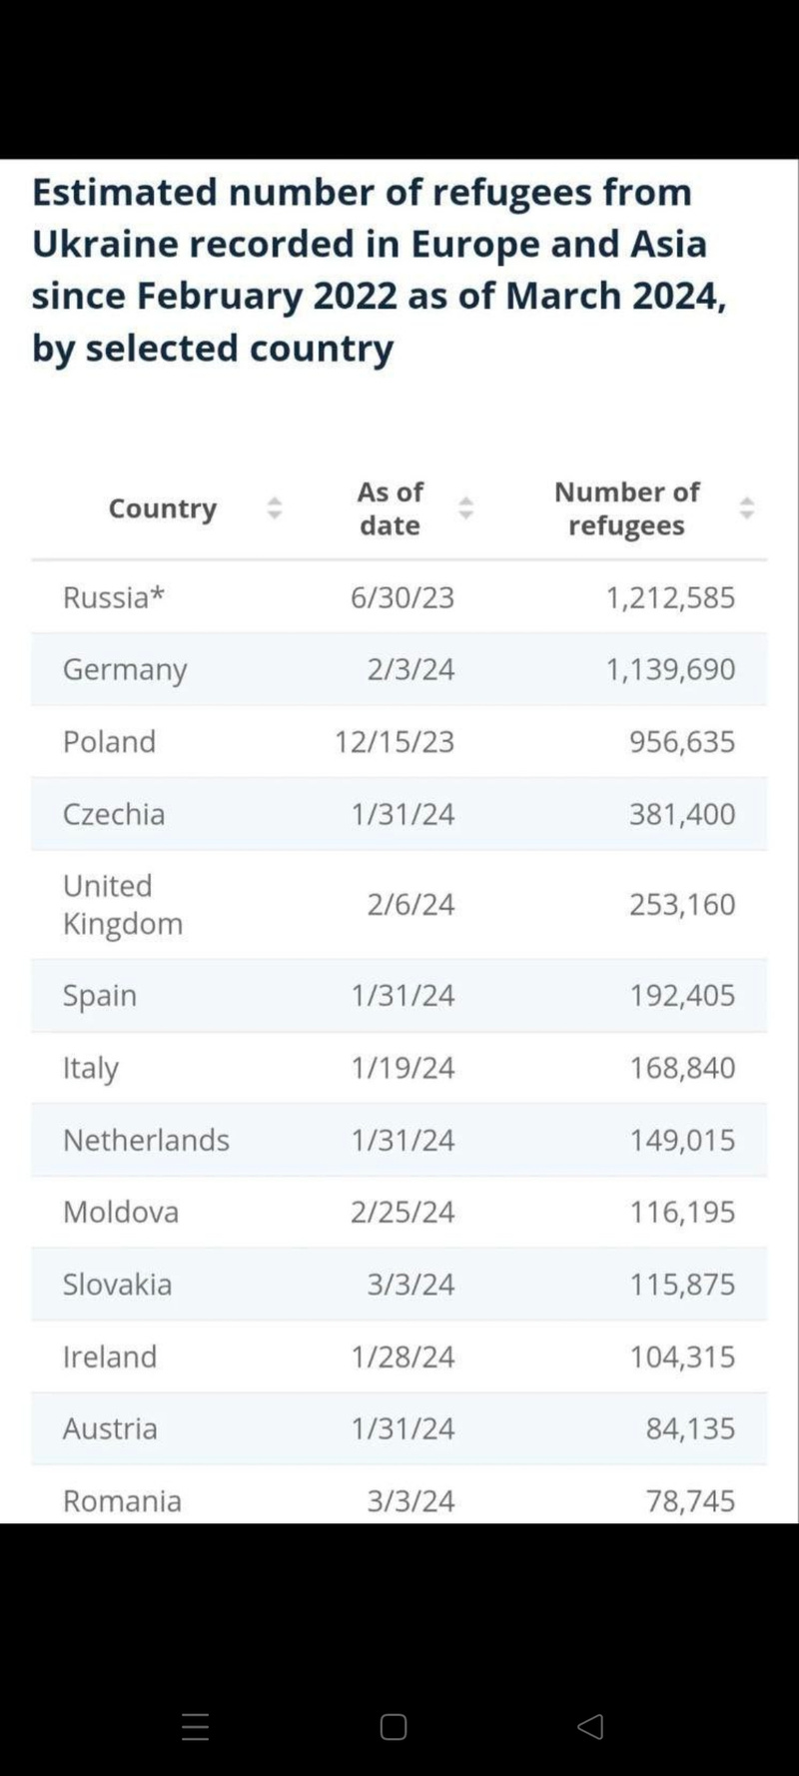Open recent apps via the menu icon
This screenshot has width=799, height=1776.
[x=196, y=1727]
